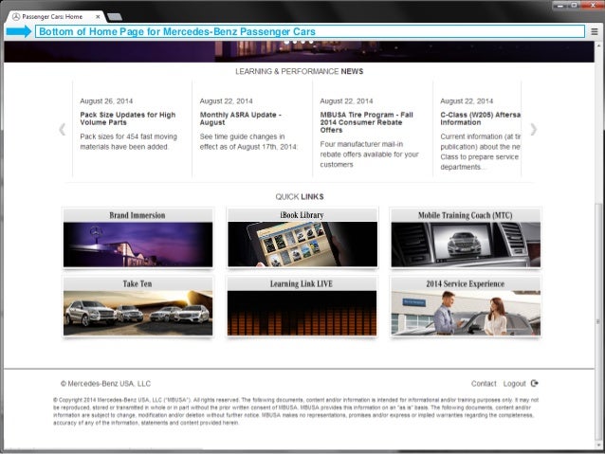This screenshot has width=605, height=454.
Task: Click the scrollbar up arrow
Action: [x=598, y=45]
